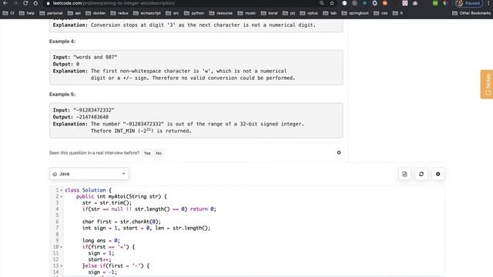The image size is (493, 277).
Task: Click the colorful pie extension icon
Action: pyautogui.click(x=445, y=3)
